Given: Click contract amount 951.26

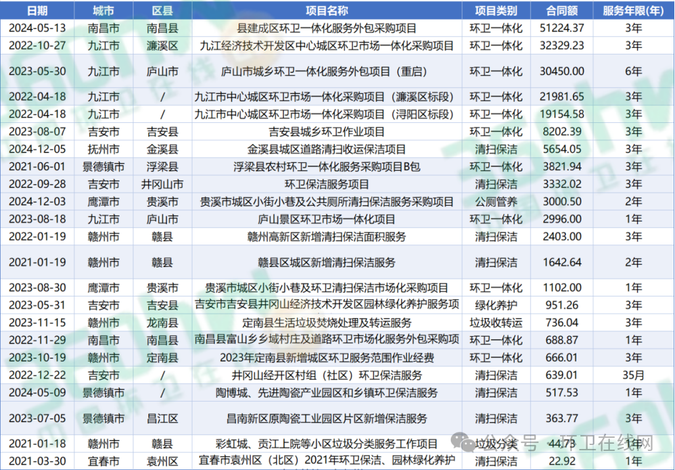Looking at the screenshot, I should tap(562, 305).
